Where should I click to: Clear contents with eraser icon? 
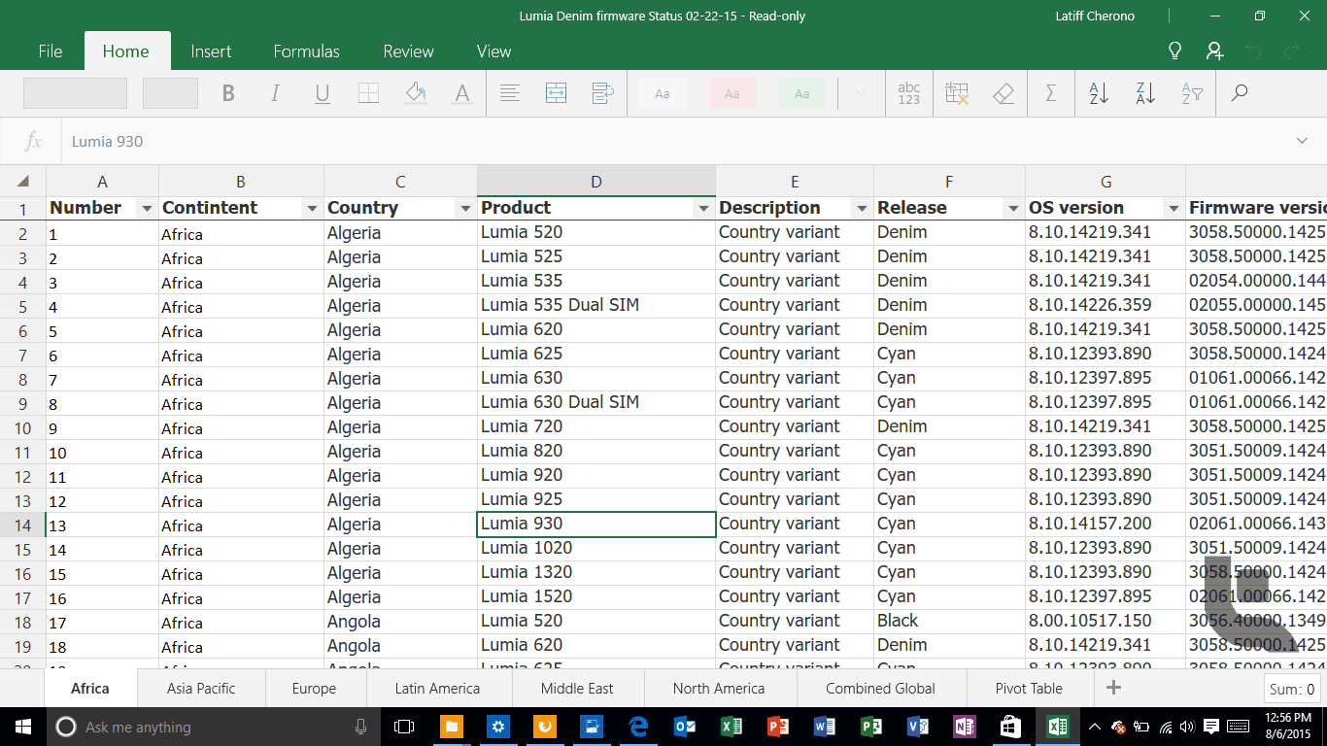[x=1004, y=93]
